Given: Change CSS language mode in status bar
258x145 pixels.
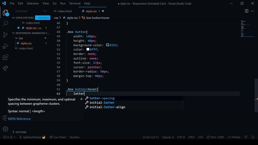Looking at the screenshot, I should click(200, 137).
